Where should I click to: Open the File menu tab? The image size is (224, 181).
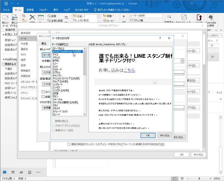pos(6,10)
